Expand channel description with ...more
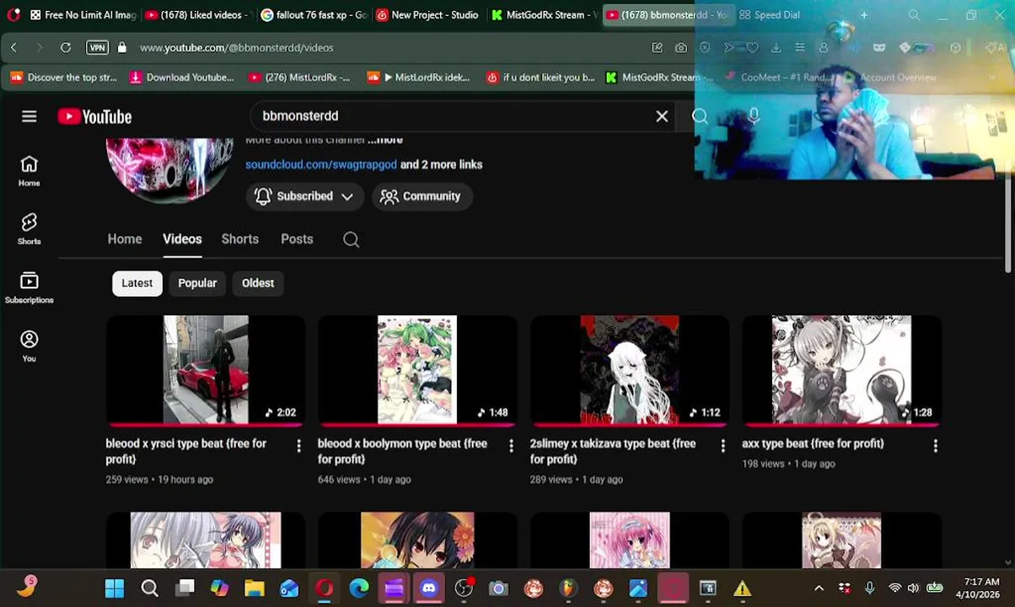 [x=385, y=140]
